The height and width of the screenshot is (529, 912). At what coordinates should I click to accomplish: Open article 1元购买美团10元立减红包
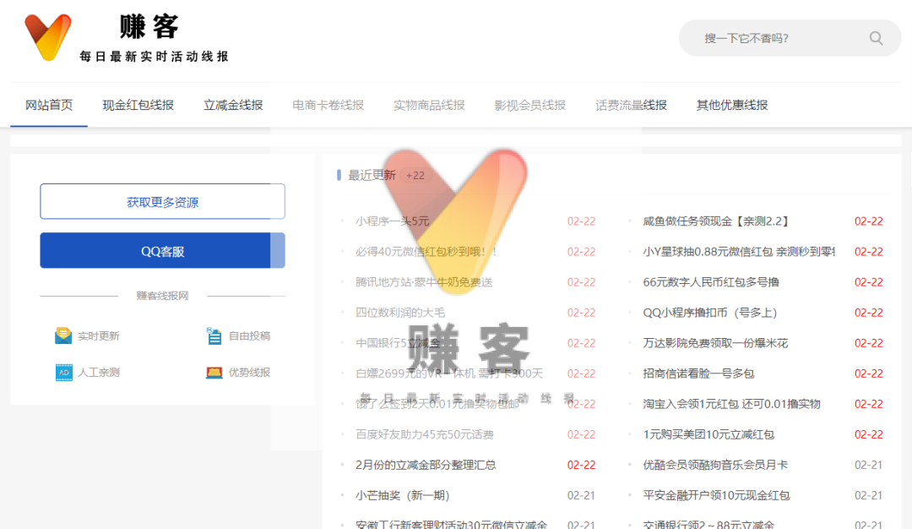[x=708, y=434]
